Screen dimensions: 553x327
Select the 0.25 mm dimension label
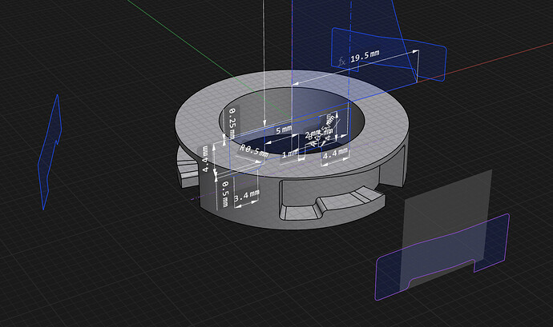232,122
